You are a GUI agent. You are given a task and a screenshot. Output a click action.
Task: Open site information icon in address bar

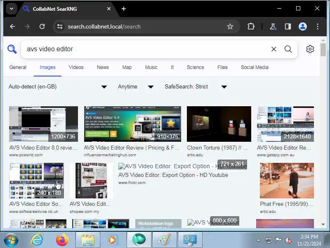tap(60, 26)
